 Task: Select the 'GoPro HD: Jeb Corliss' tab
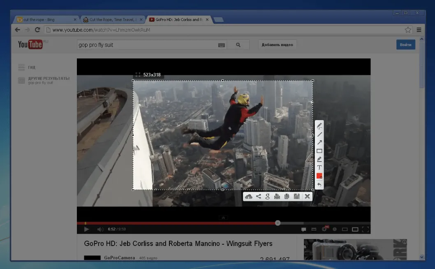click(x=179, y=20)
